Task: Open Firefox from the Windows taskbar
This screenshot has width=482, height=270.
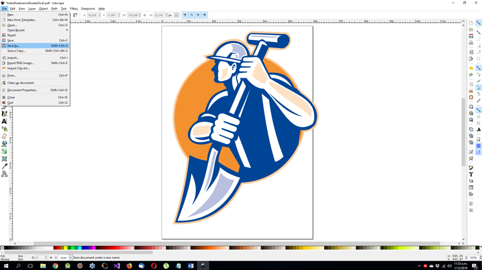Action: [x=129, y=266]
